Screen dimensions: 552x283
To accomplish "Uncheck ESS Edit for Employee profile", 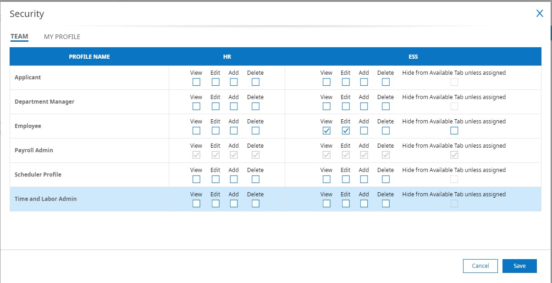I will click(346, 131).
